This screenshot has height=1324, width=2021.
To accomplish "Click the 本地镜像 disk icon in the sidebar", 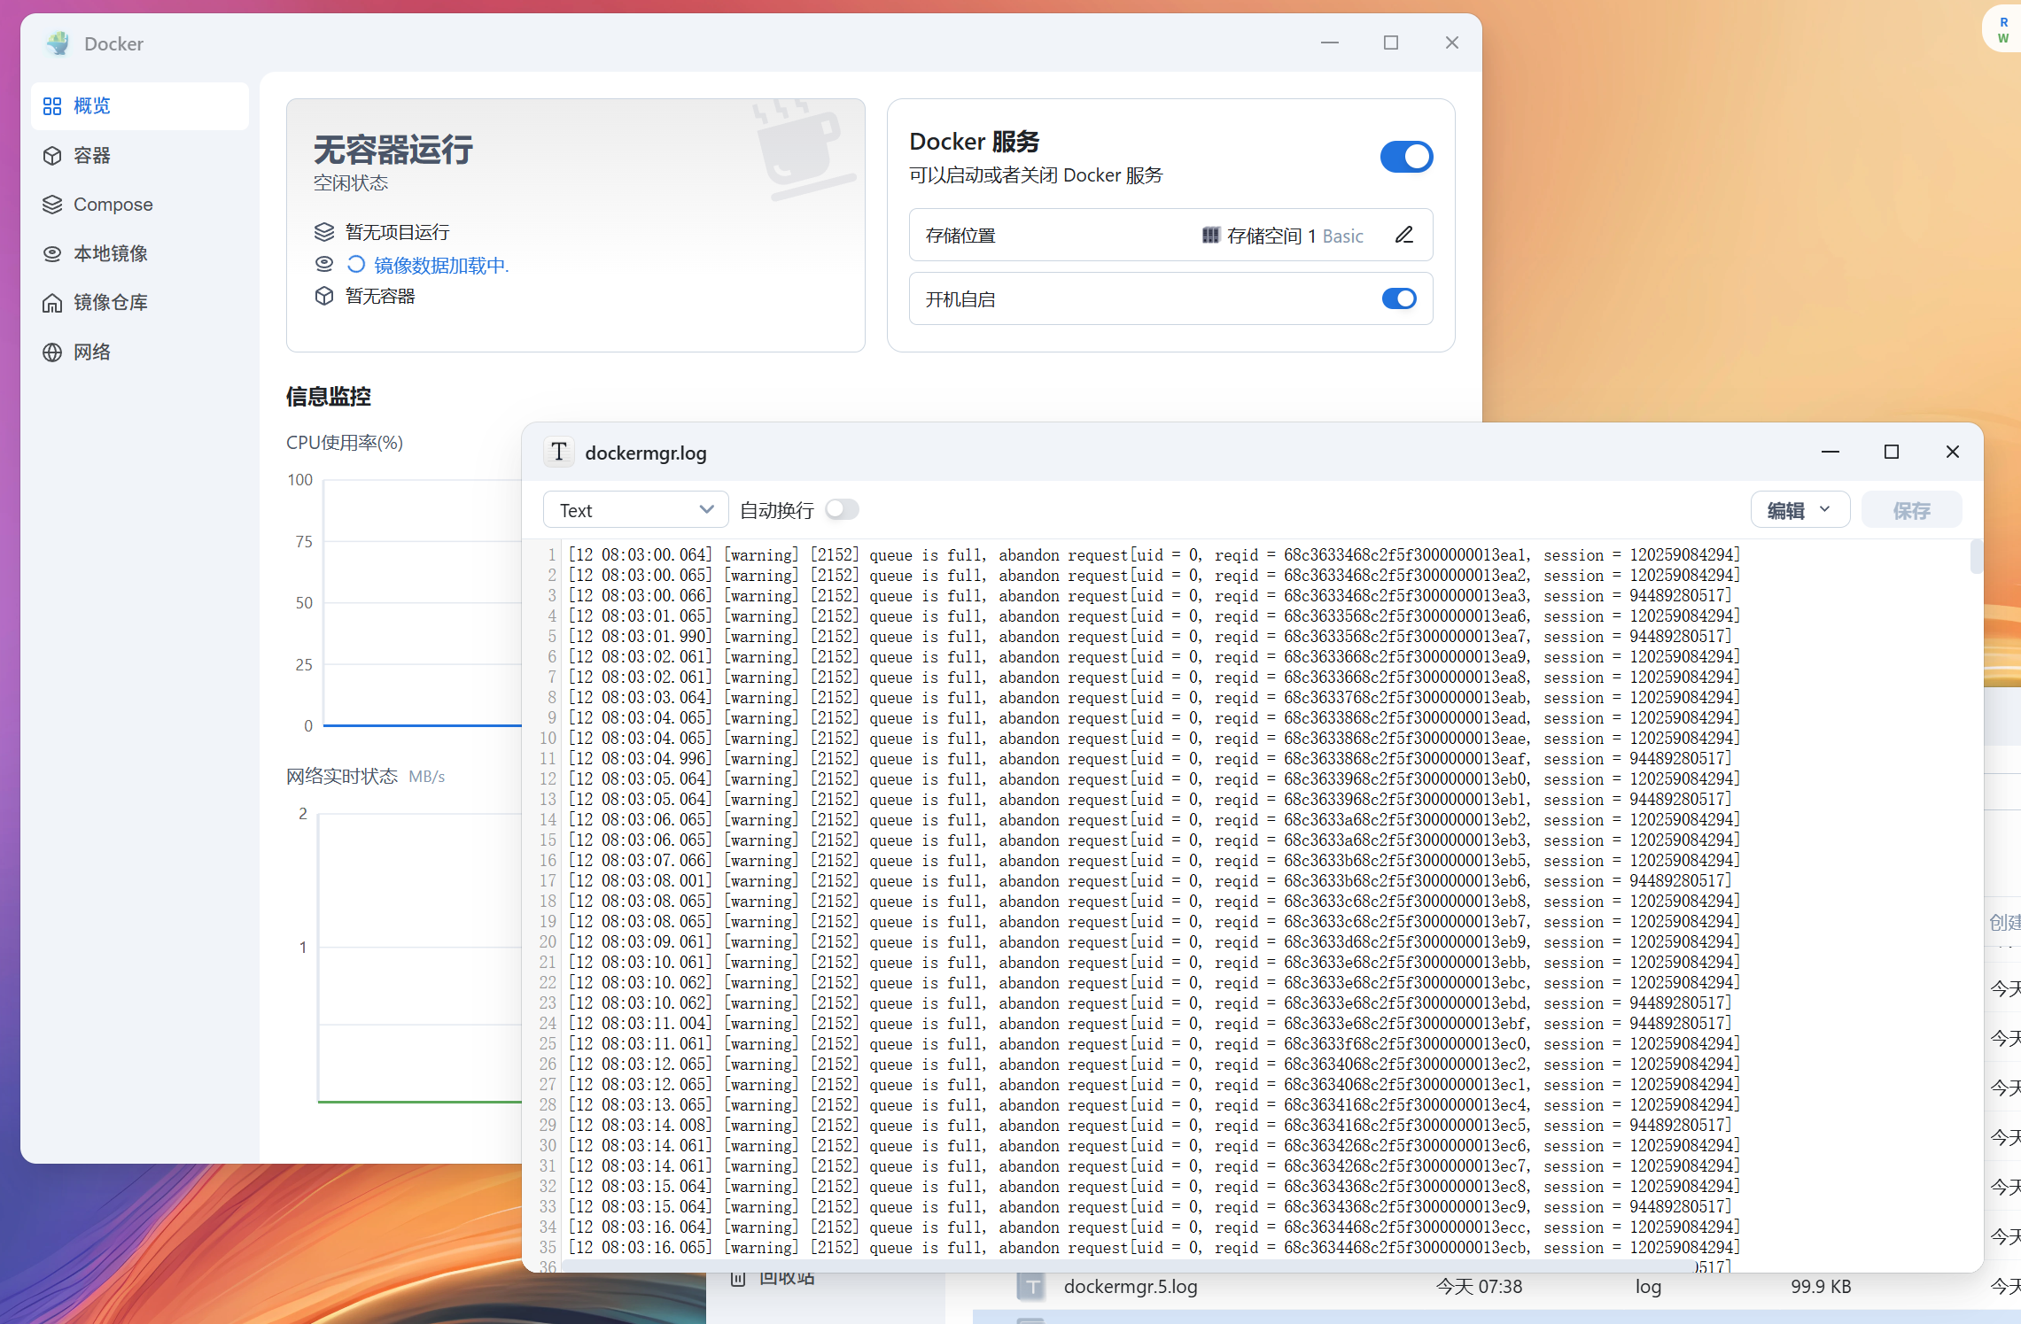I will [x=52, y=254].
